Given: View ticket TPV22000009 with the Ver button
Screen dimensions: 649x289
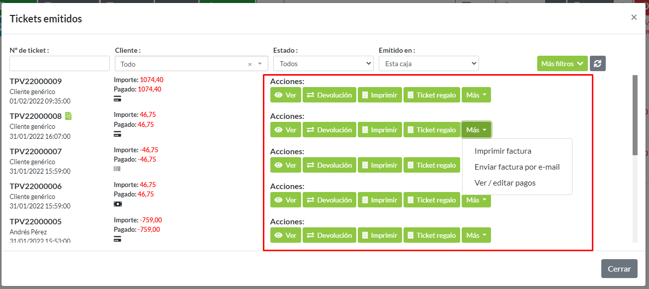Looking at the screenshot, I should (286, 95).
